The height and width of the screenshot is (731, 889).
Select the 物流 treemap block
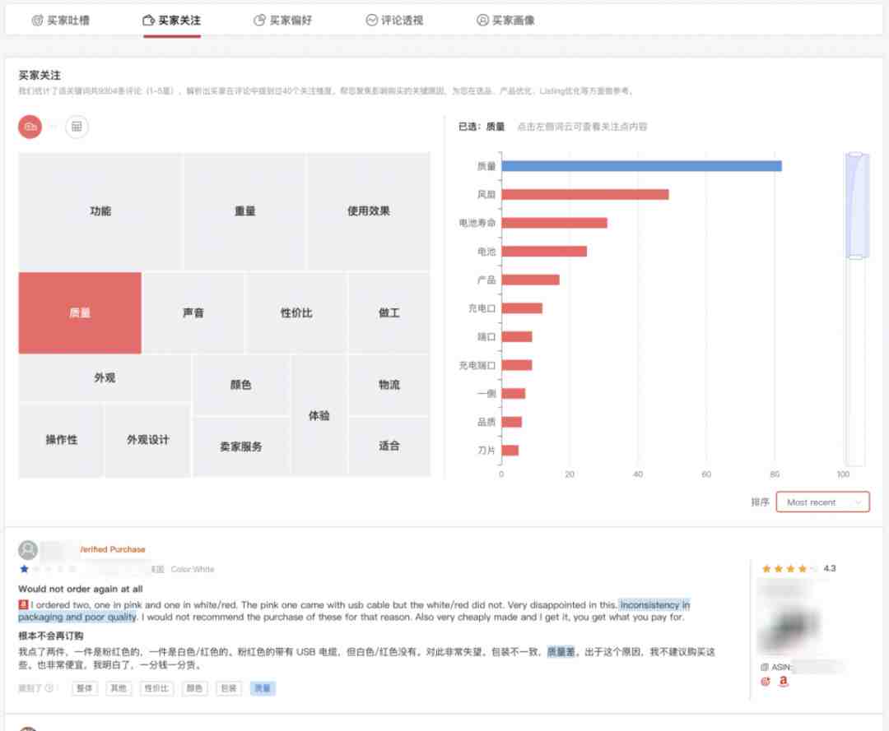[389, 385]
